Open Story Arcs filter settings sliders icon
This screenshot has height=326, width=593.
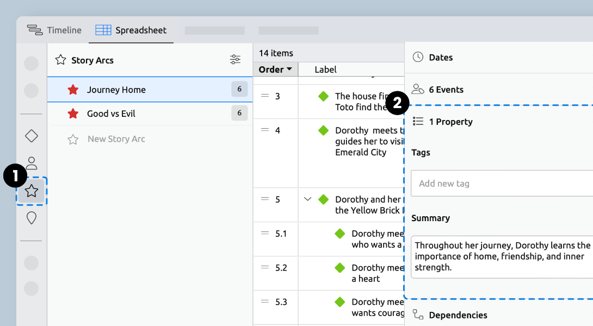235,59
